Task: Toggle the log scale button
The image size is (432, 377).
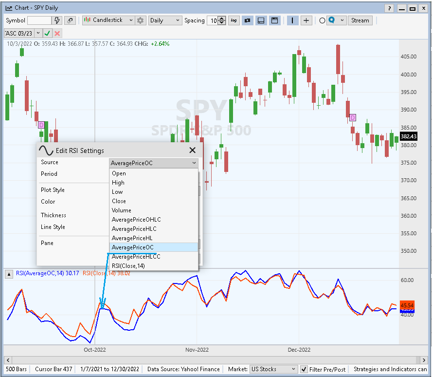Action: coord(234,20)
